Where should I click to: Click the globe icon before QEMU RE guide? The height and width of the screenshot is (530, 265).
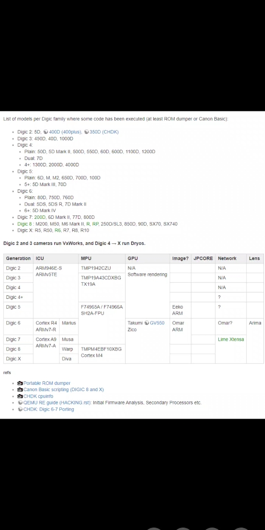pyautogui.click(x=20, y=403)
